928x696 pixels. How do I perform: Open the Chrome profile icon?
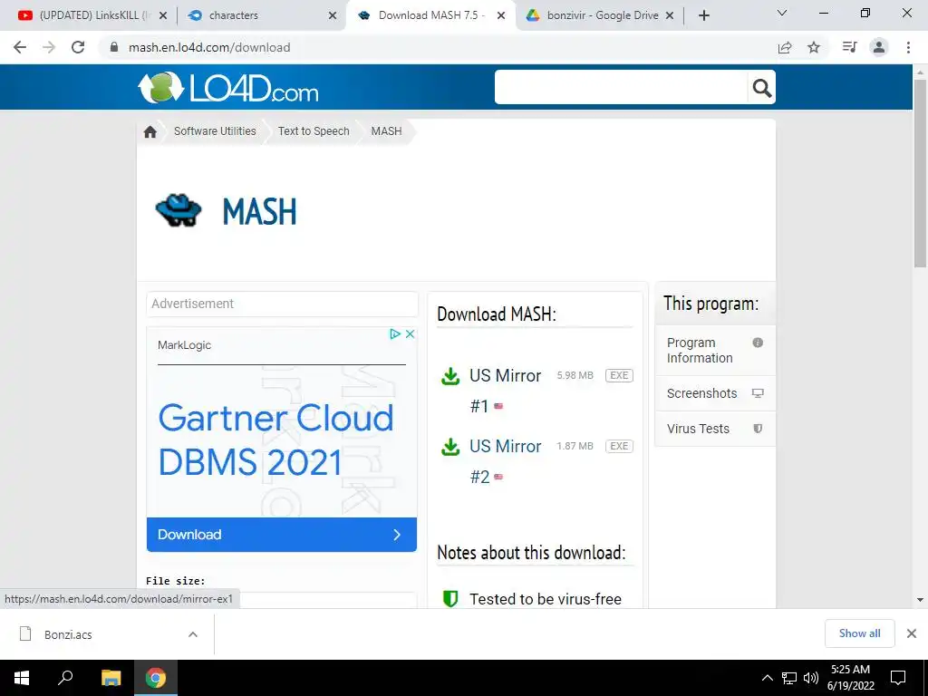click(879, 47)
